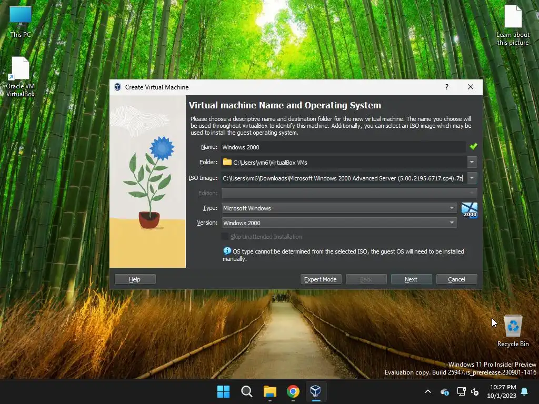
Task: Click VirtualBox taskbar icon
Action: click(x=316, y=391)
